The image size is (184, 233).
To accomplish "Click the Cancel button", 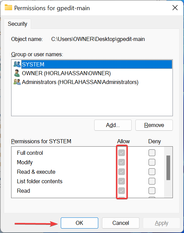I will (121, 223).
